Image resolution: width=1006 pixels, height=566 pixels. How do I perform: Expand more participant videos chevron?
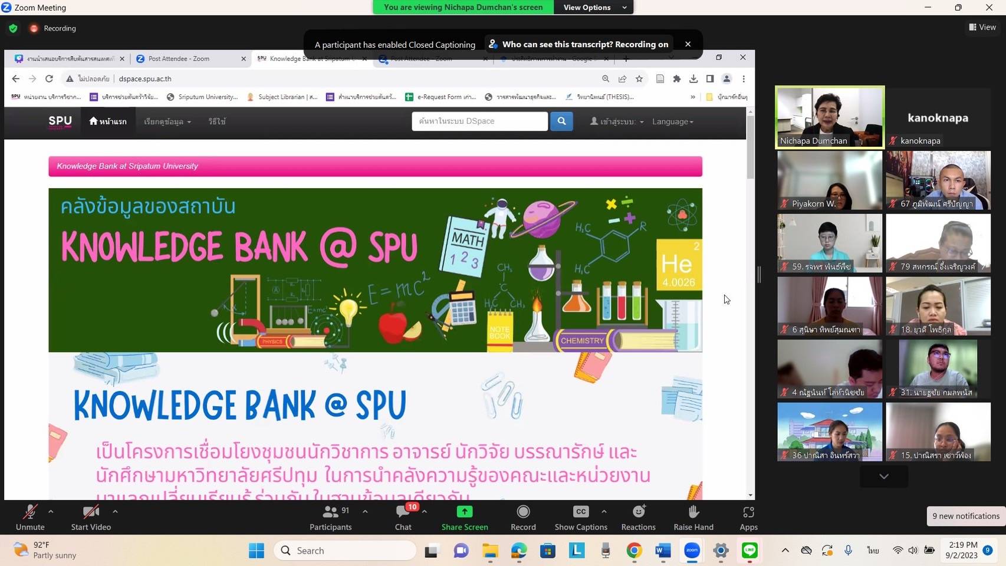point(883,476)
